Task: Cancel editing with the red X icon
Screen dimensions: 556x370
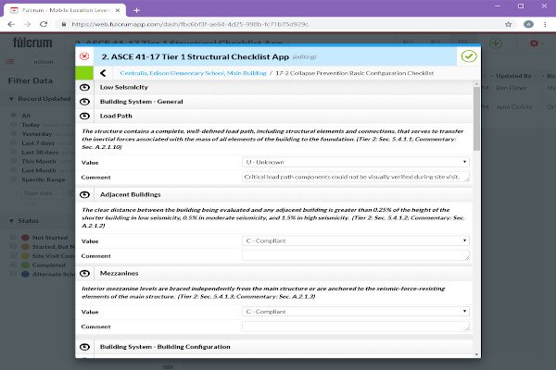Action: pos(85,55)
